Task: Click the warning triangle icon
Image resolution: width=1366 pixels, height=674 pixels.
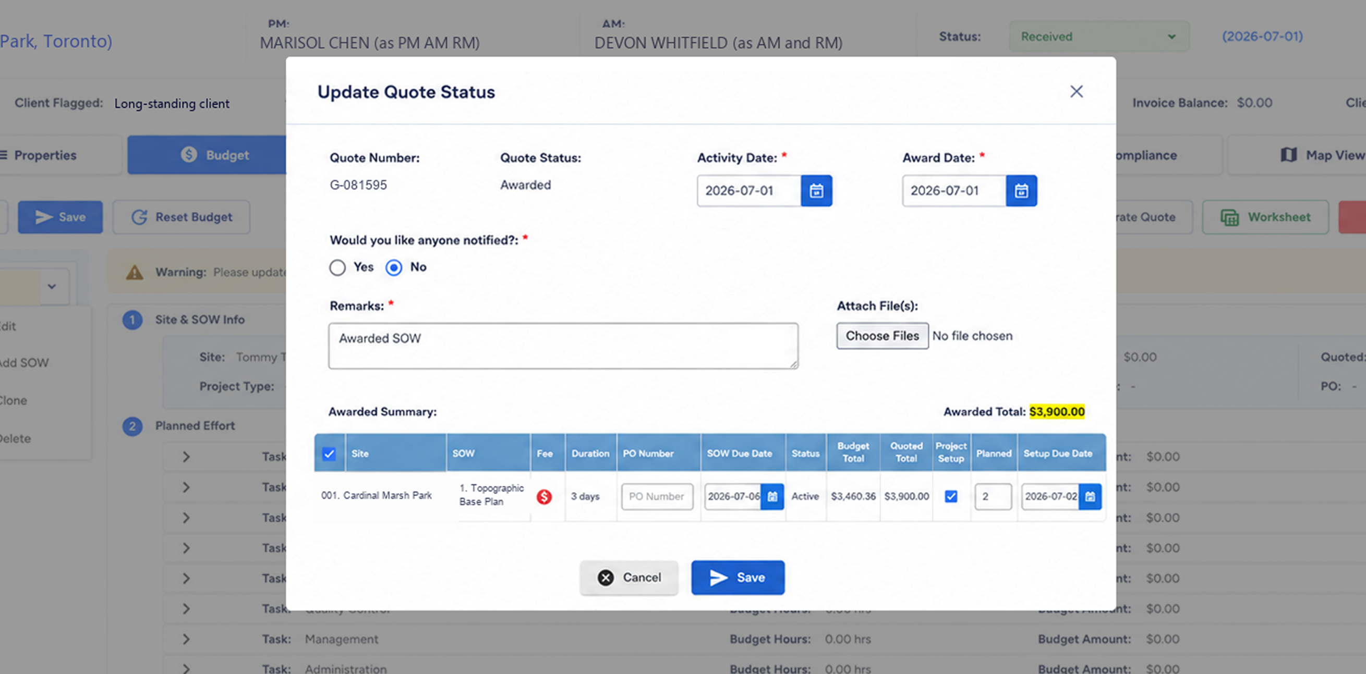Action: (x=135, y=272)
